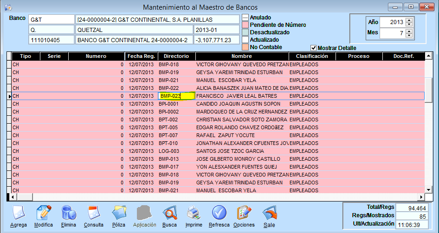
Task: Click the Agrega (add) toolbar icon
Action: click(18, 214)
